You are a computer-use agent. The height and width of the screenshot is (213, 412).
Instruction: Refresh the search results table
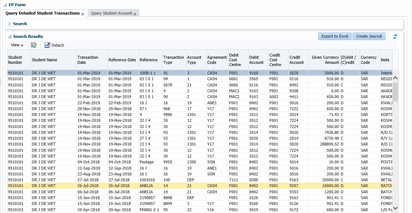point(395,36)
